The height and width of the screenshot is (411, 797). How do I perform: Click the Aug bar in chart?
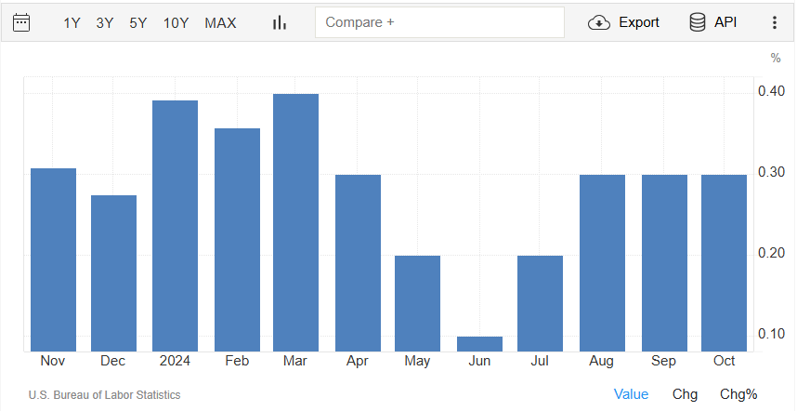[602, 263]
